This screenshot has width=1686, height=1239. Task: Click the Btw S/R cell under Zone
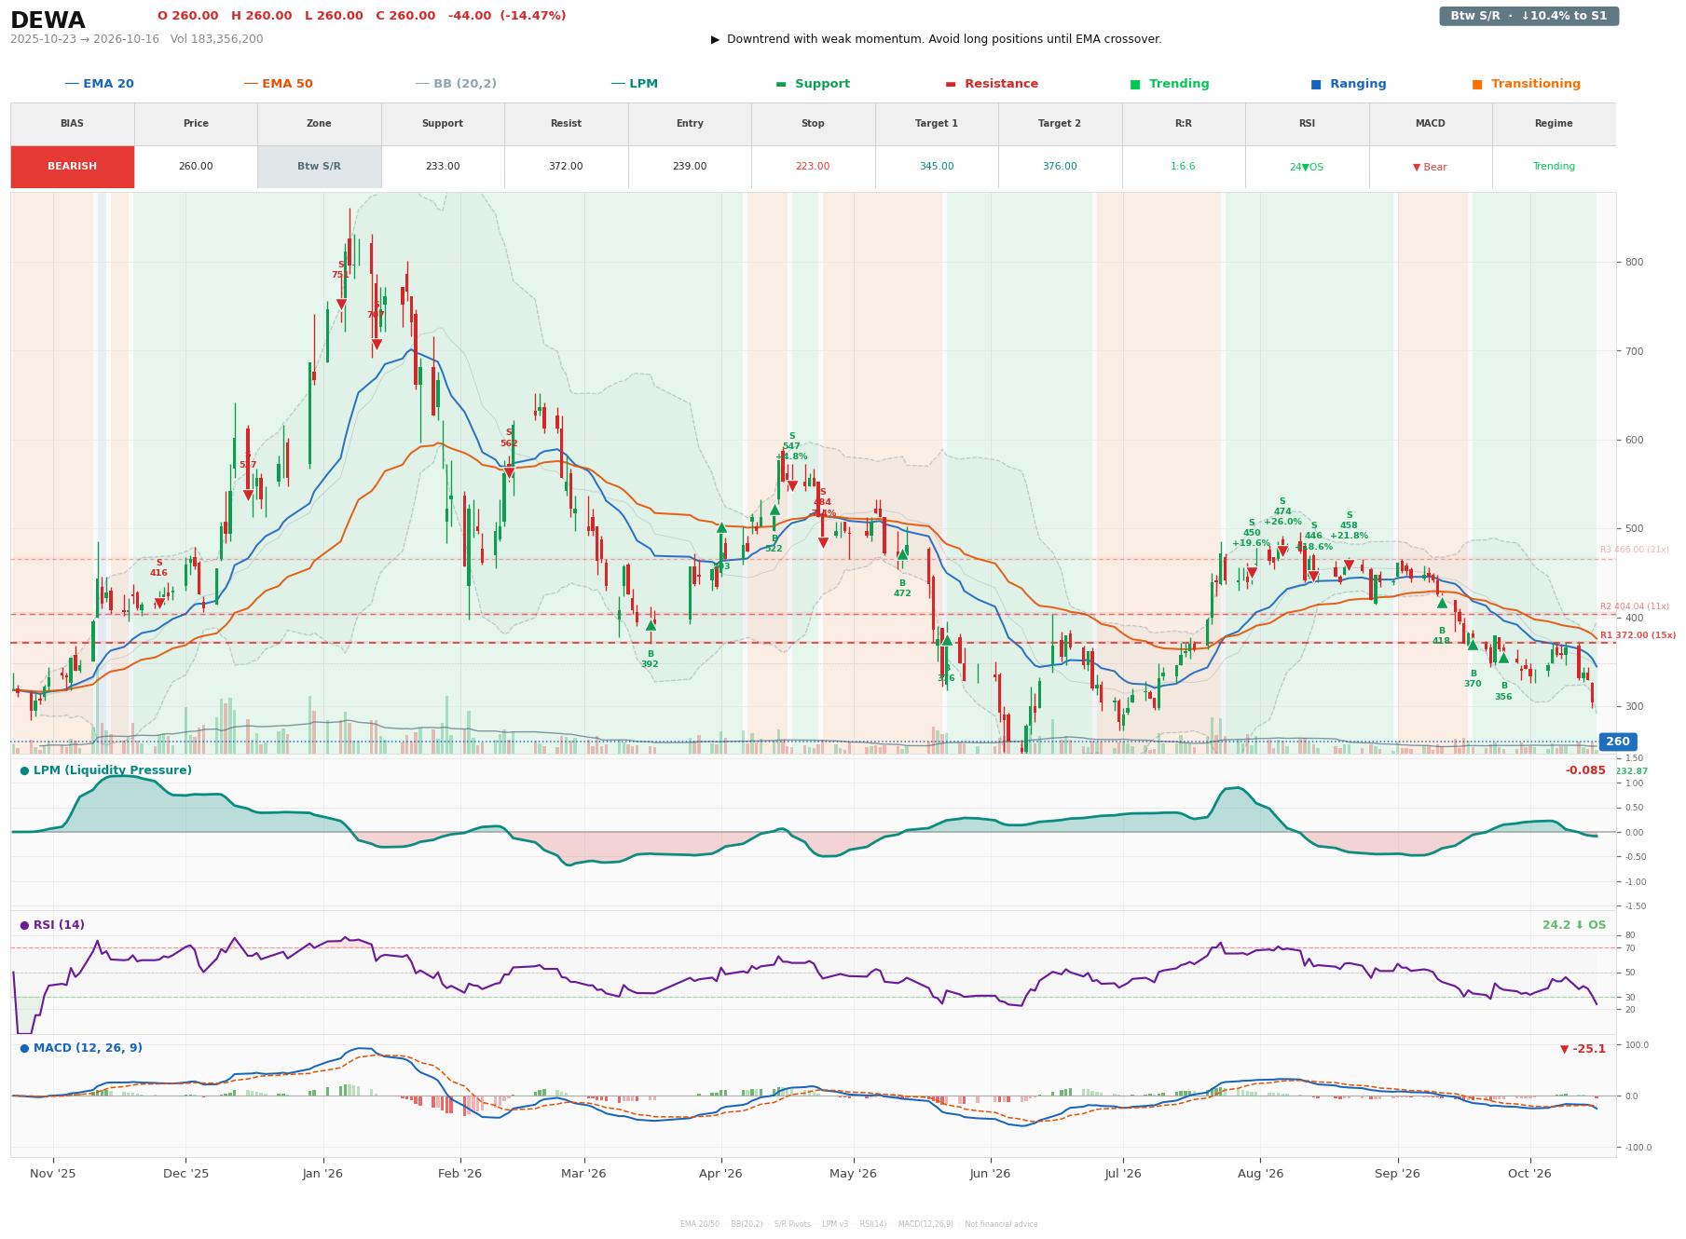tap(319, 167)
